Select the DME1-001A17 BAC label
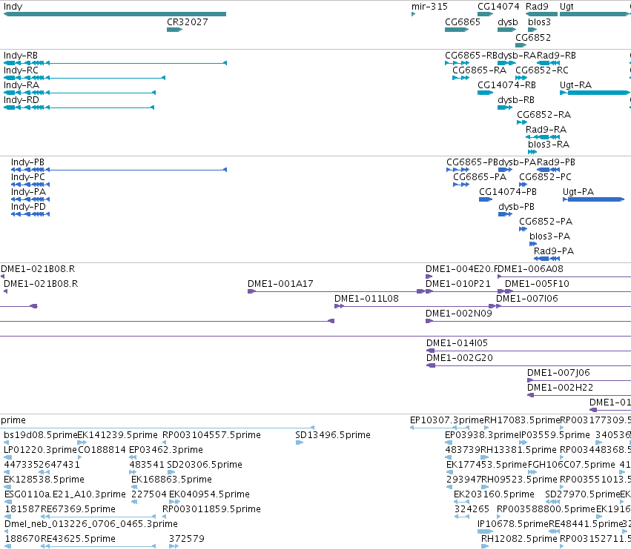Viewport: 631px width, 550px height. 280,284
